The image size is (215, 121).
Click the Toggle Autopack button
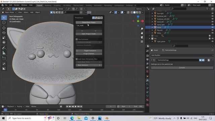click(89, 51)
